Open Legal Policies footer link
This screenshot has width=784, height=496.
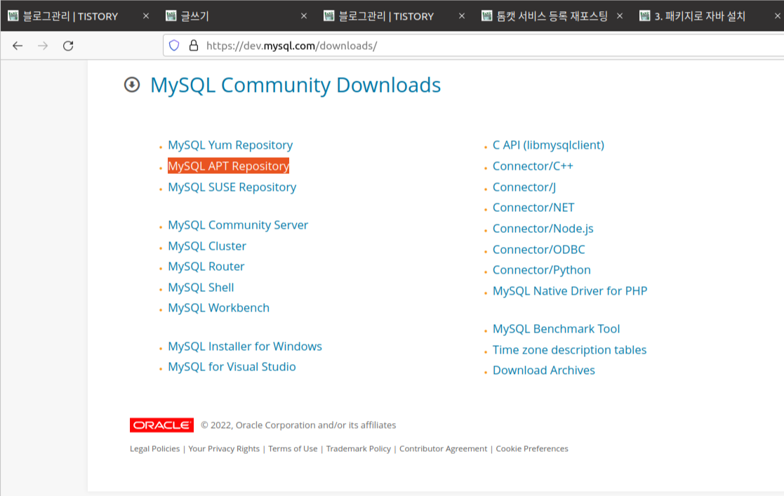click(154, 448)
